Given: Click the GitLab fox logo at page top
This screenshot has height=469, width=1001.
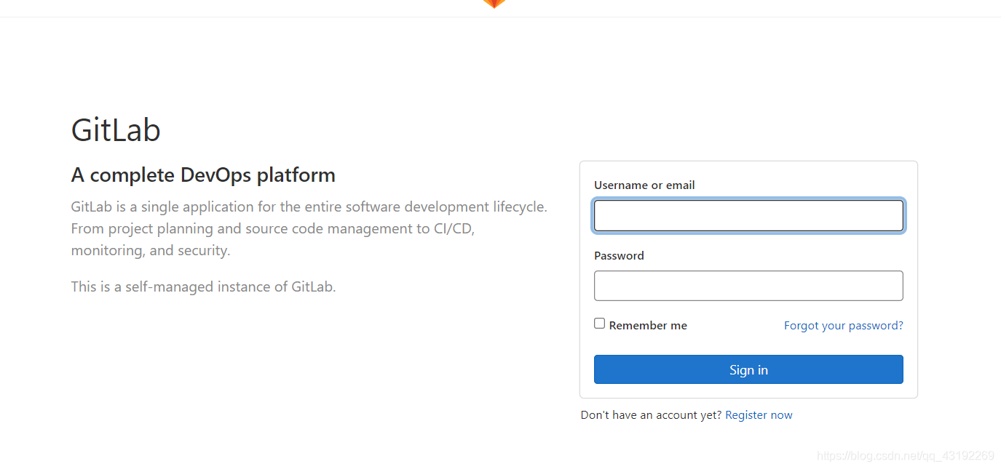Looking at the screenshot, I should coord(493,4).
